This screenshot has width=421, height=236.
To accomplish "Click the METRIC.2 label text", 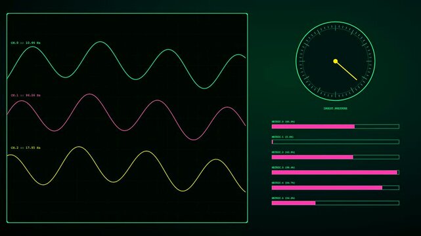I will pos(283,152).
